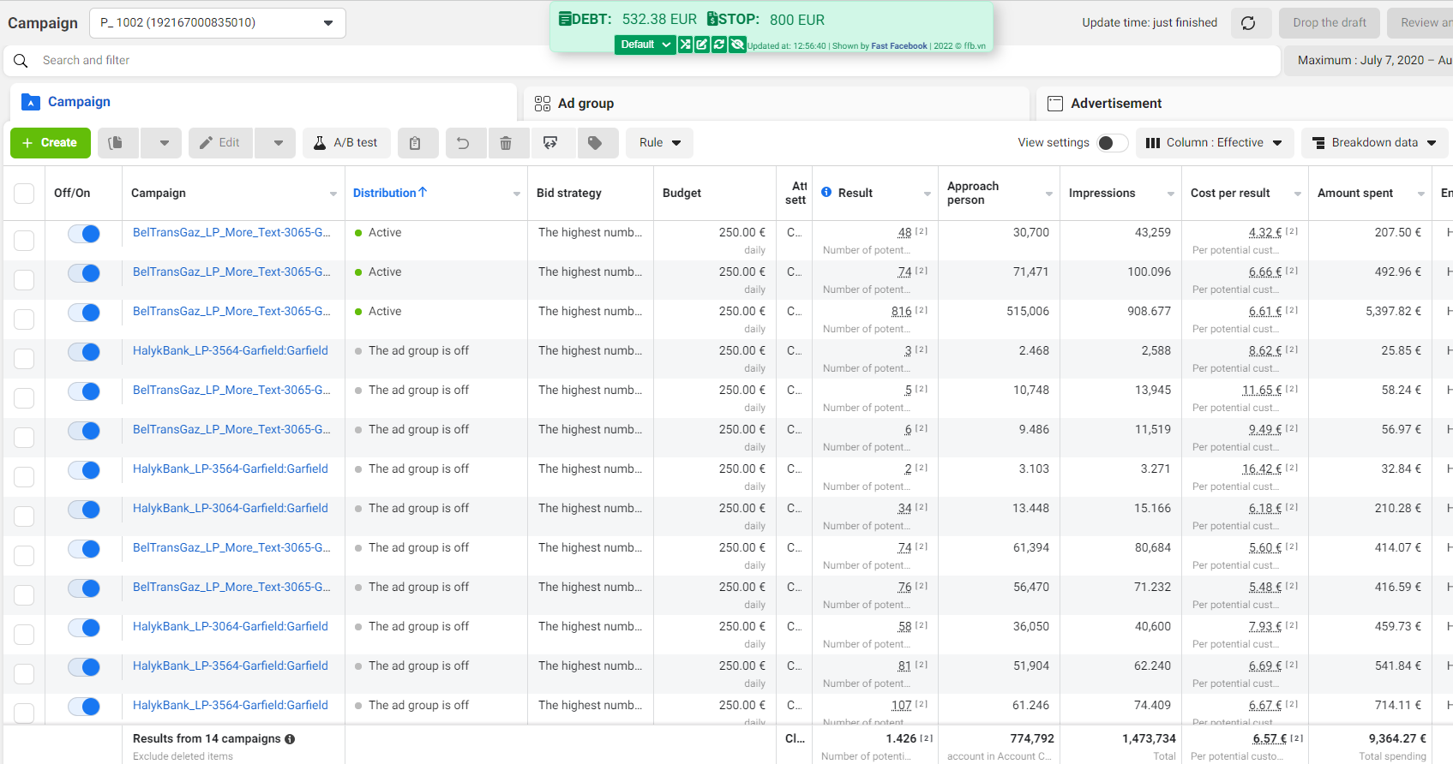This screenshot has height=764, width=1453.
Task: Open the Default dropdown in the green widget
Action: point(645,45)
